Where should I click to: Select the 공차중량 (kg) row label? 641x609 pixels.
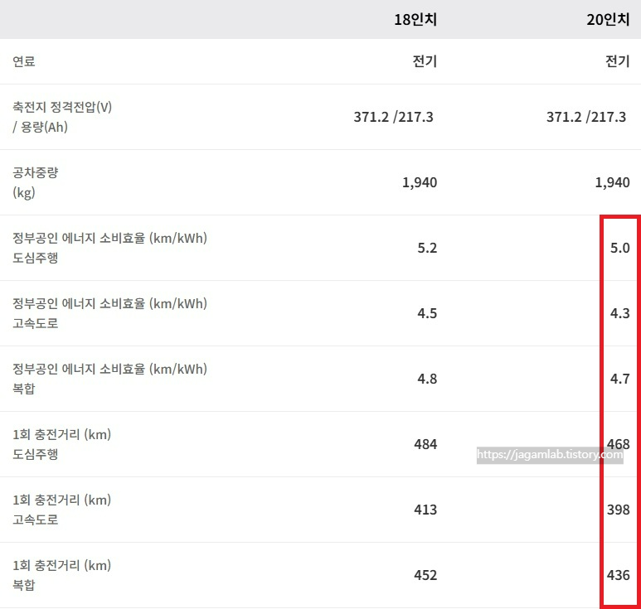click(36, 182)
